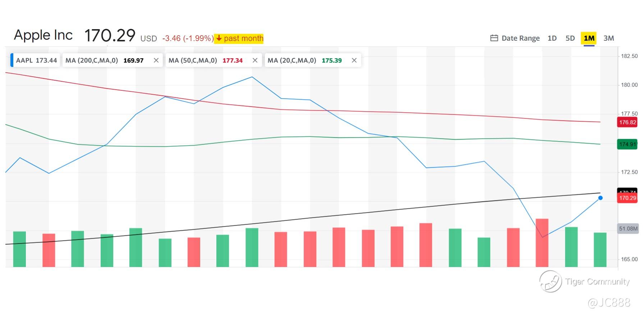Screen dimensions: 643x317
Task: Click the 51.08M volume axis tag
Action: pos(628,228)
